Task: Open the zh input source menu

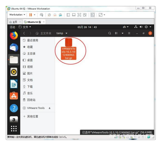Action: click(125, 27)
